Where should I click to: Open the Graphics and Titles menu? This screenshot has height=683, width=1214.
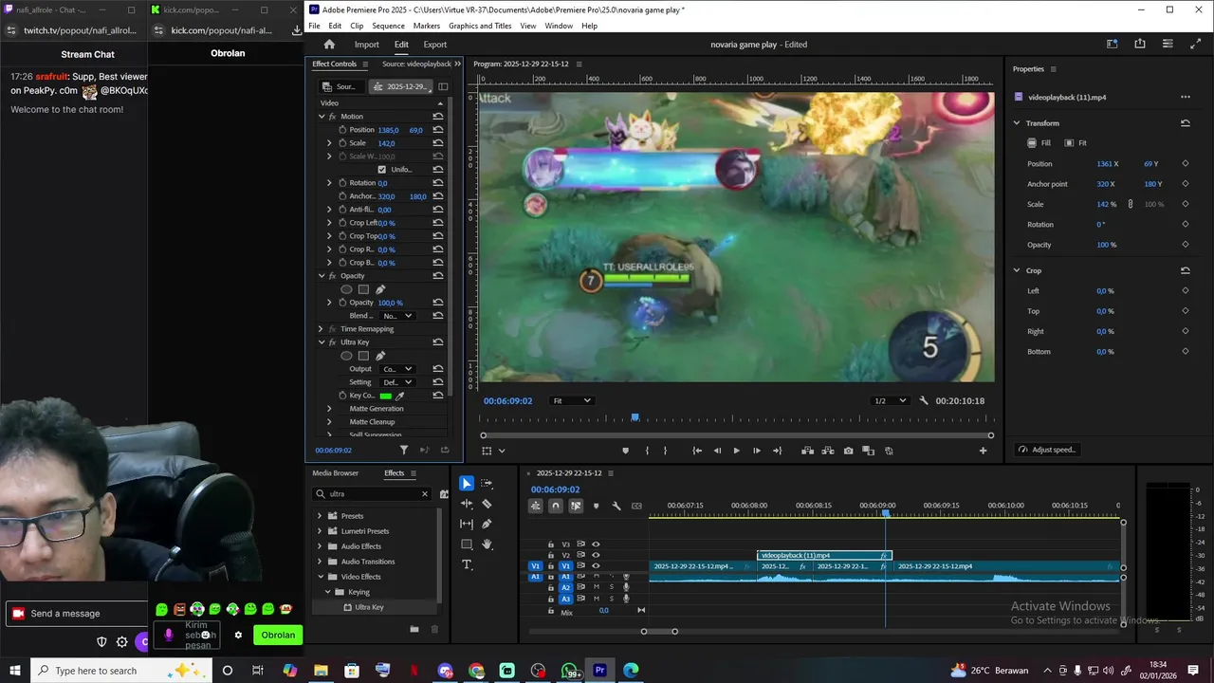pyautogui.click(x=480, y=26)
